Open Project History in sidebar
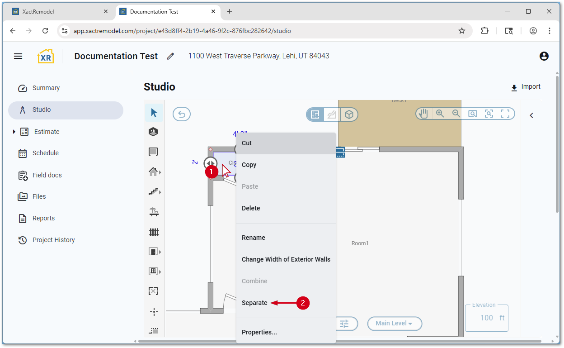This screenshot has width=564, height=348. (x=53, y=240)
